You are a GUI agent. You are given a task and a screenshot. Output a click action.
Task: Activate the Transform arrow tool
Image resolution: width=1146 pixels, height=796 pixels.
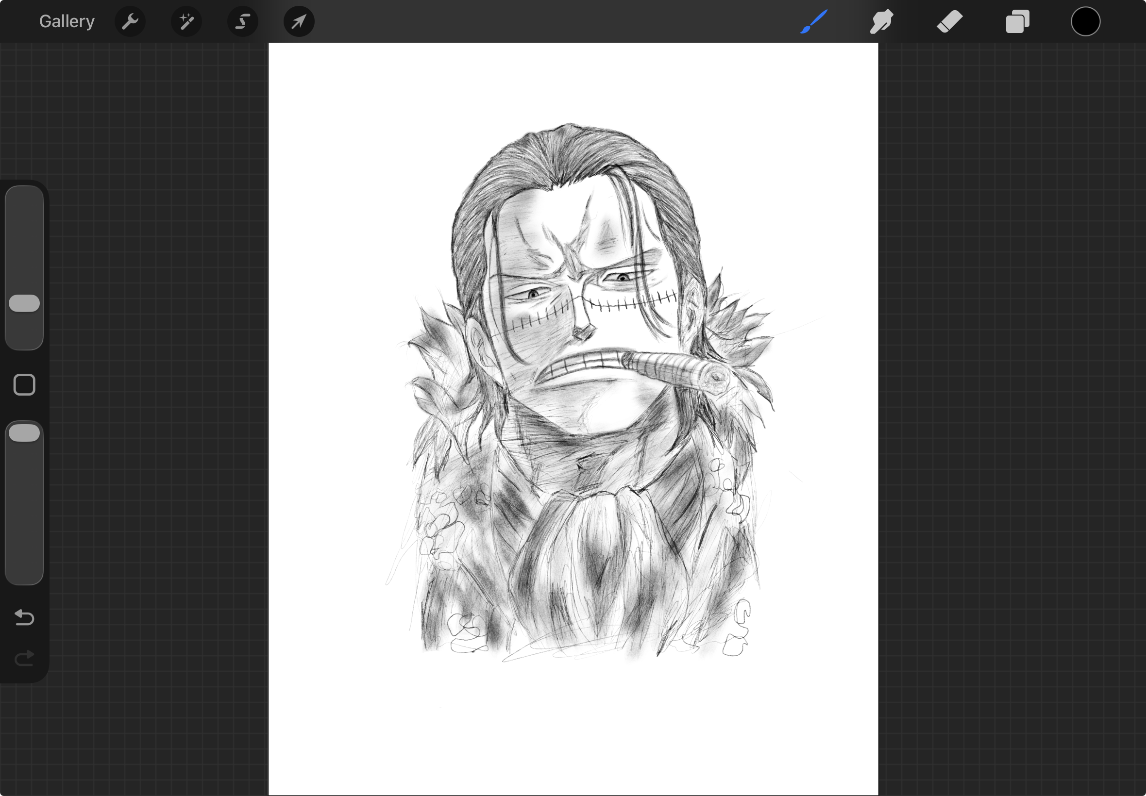299,21
